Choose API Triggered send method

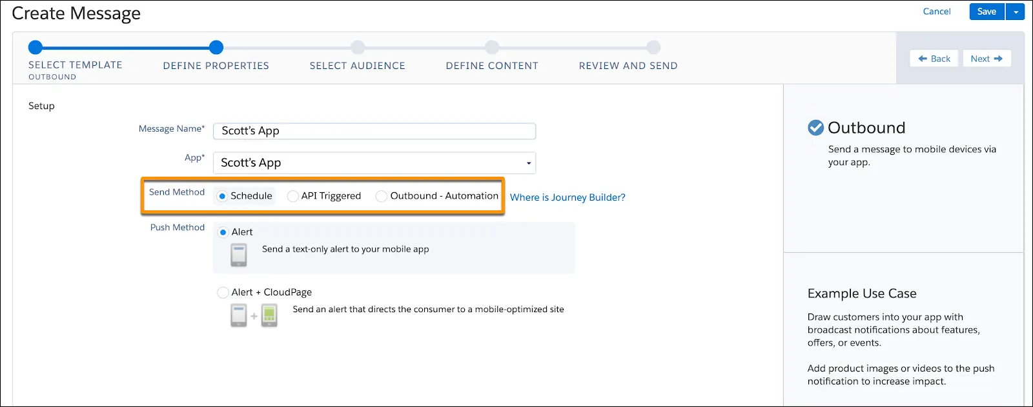293,196
